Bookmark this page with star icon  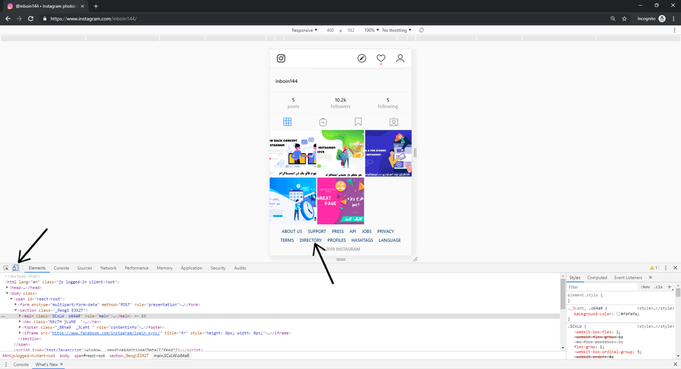(x=624, y=18)
